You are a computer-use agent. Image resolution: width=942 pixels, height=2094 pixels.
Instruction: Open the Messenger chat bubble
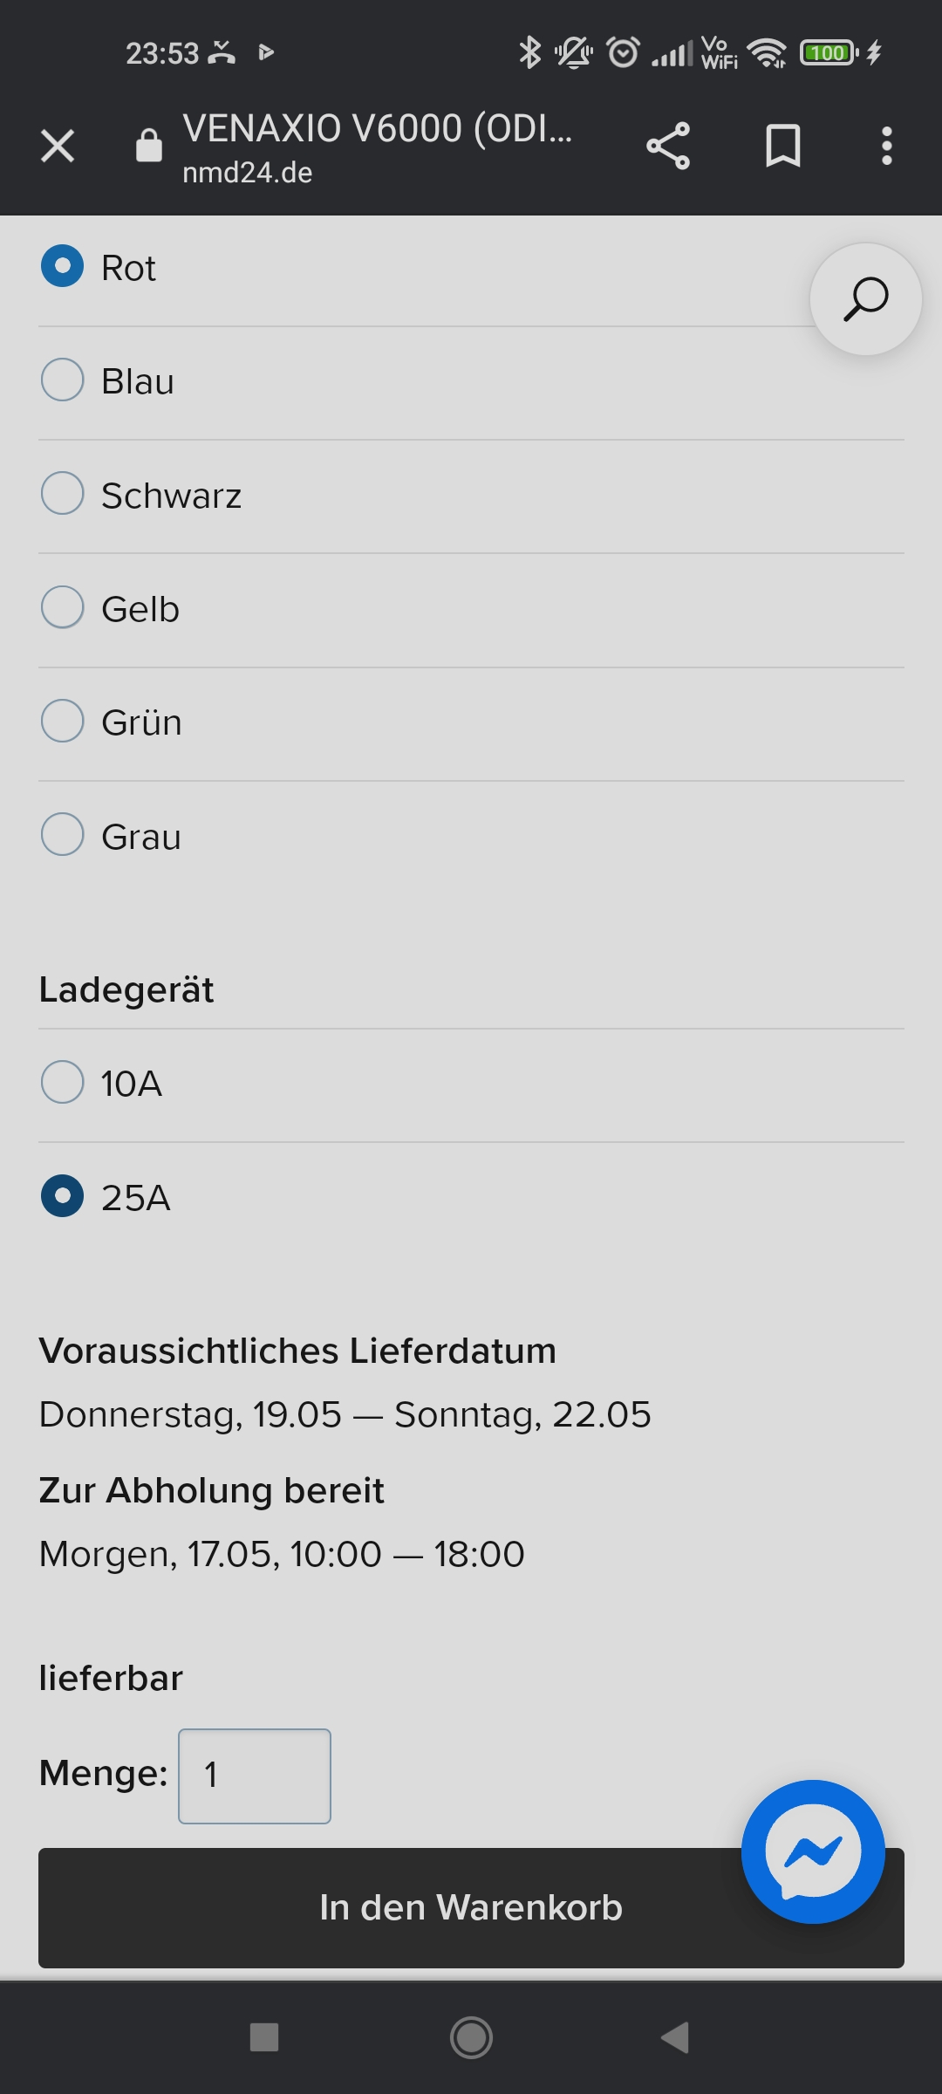(813, 1851)
